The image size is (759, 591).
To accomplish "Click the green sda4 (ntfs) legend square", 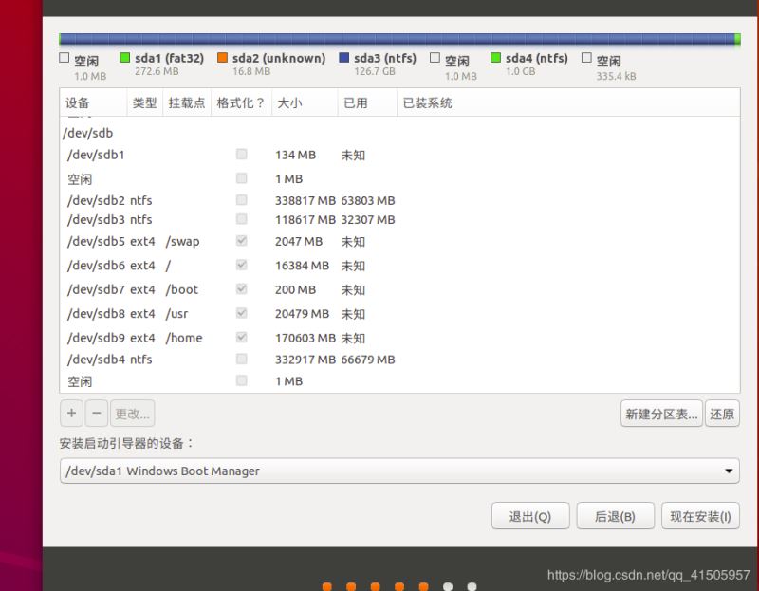I will tap(496, 58).
